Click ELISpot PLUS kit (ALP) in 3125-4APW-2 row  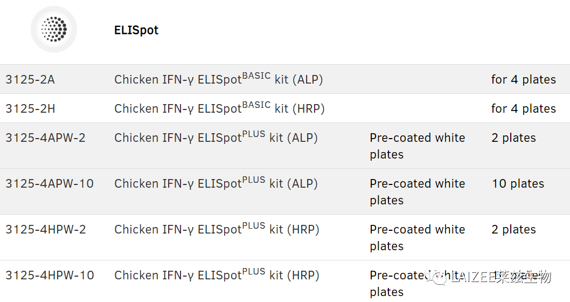click(216, 138)
